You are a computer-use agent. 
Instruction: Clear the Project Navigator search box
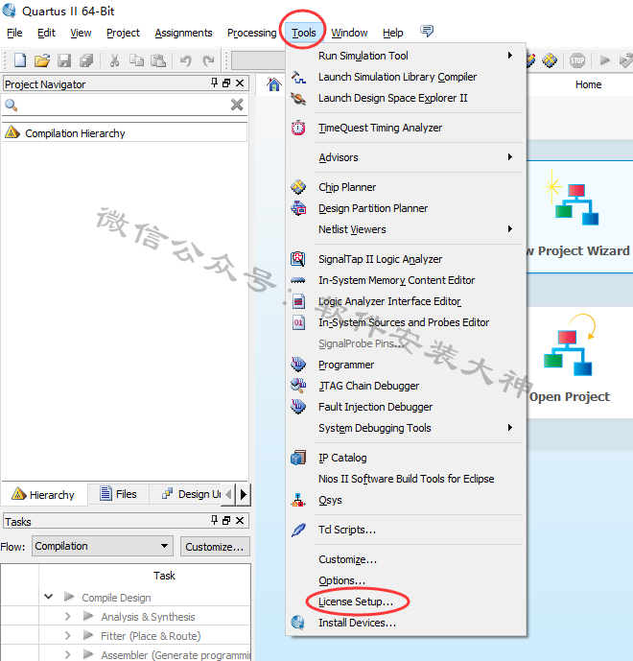point(237,105)
